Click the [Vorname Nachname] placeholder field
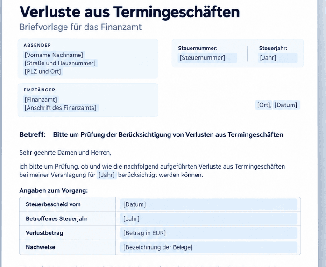 [54, 55]
